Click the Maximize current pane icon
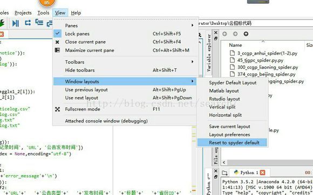Image resolution: width=313 pixels, height=195 pixels. point(57,50)
